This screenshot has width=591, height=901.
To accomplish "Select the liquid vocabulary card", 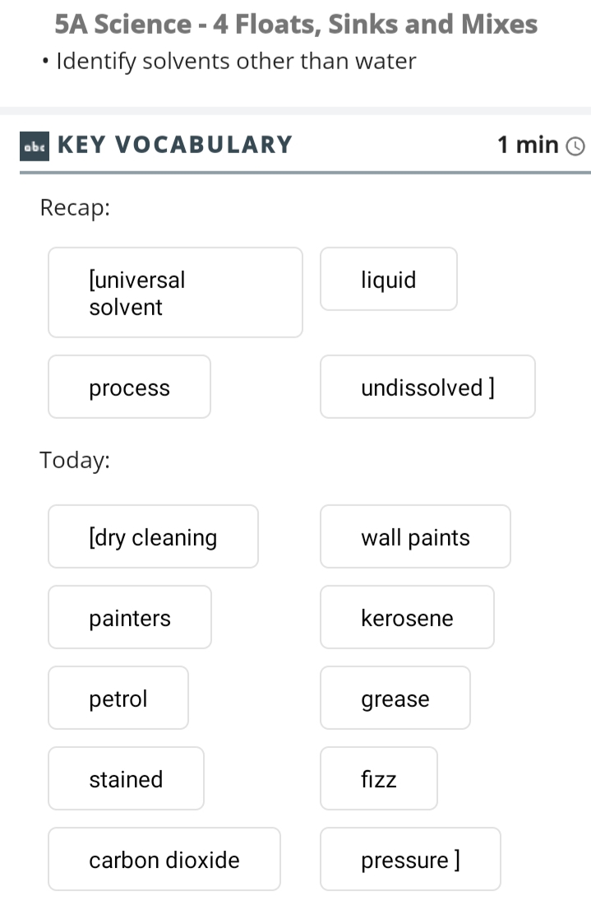I will pos(389,279).
